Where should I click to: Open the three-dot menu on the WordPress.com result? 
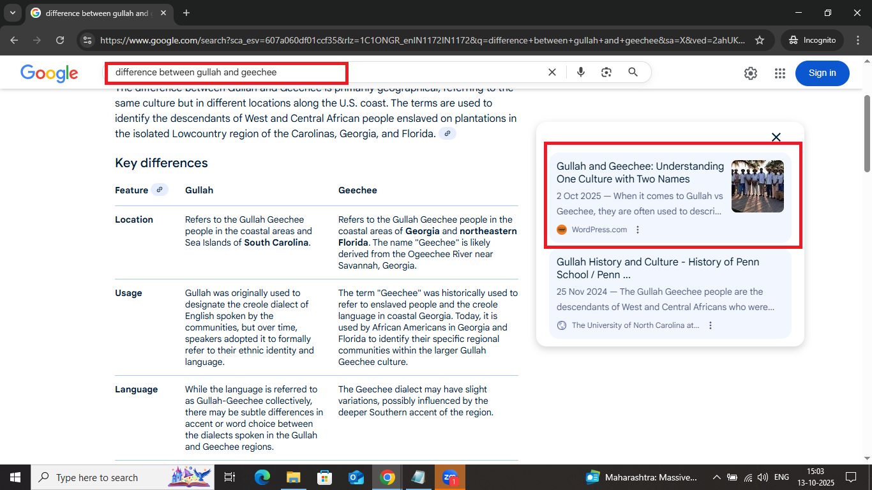[x=638, y=229]
